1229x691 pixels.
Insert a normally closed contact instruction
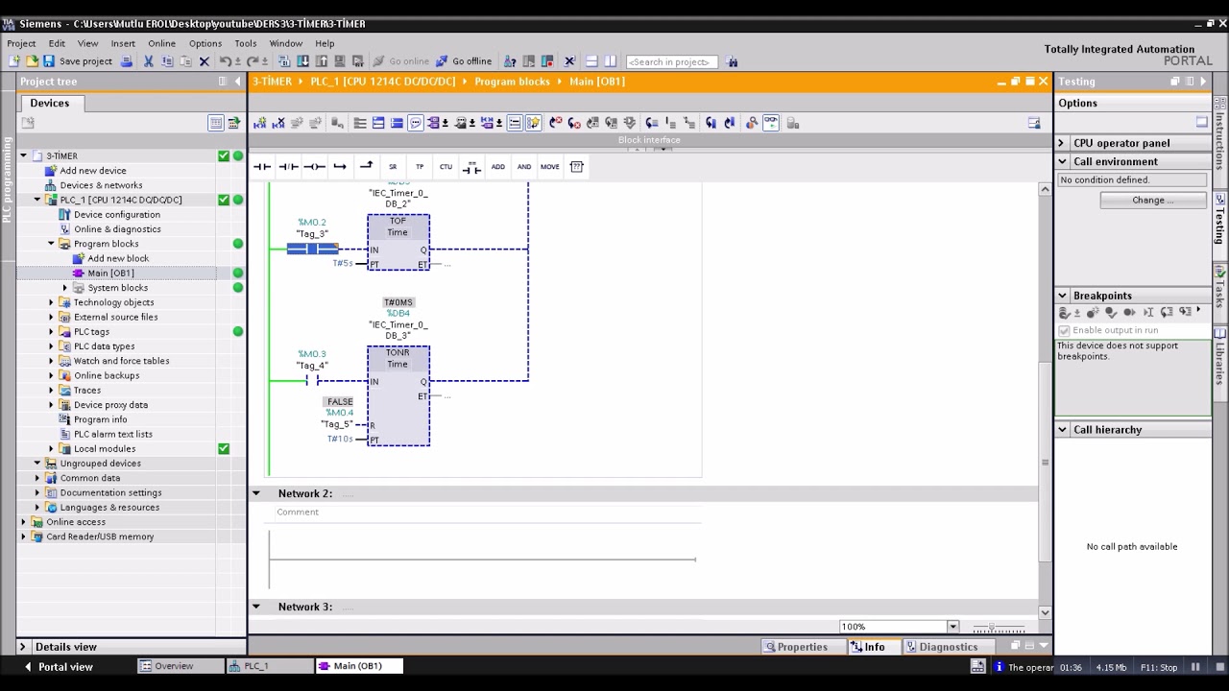(288, 167)
